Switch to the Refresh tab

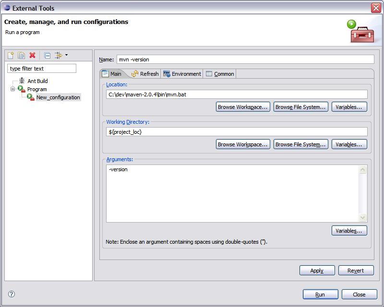pyautogui.click(x=144, y=74)
